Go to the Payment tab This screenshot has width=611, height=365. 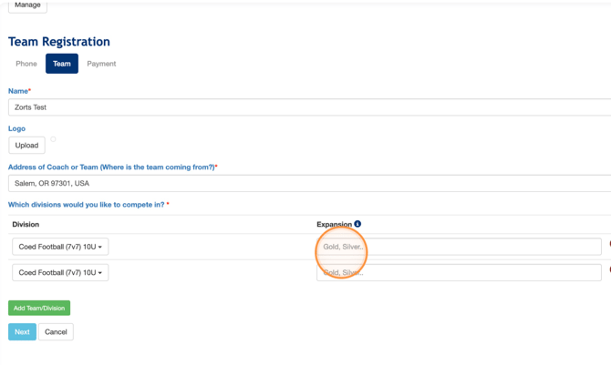tap(101, 64)
